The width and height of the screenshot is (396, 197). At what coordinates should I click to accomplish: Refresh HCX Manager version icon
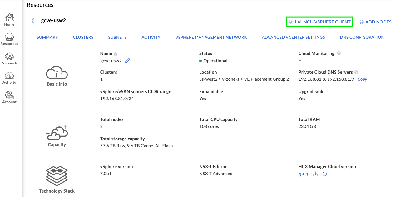tap(325, 174)
